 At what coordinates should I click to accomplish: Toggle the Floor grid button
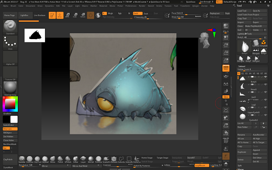226,76
